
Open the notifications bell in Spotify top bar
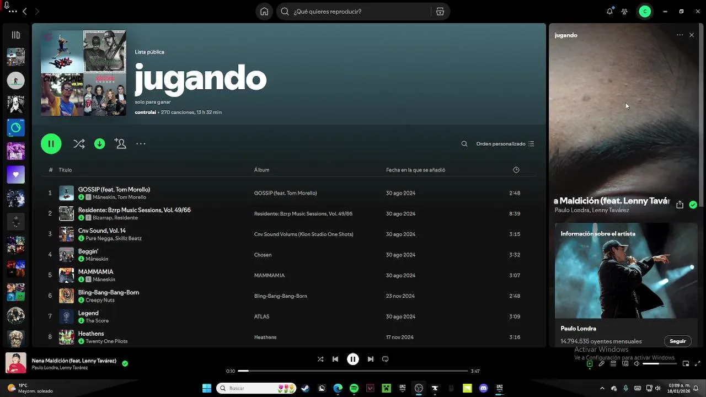(x=609, y=11)
